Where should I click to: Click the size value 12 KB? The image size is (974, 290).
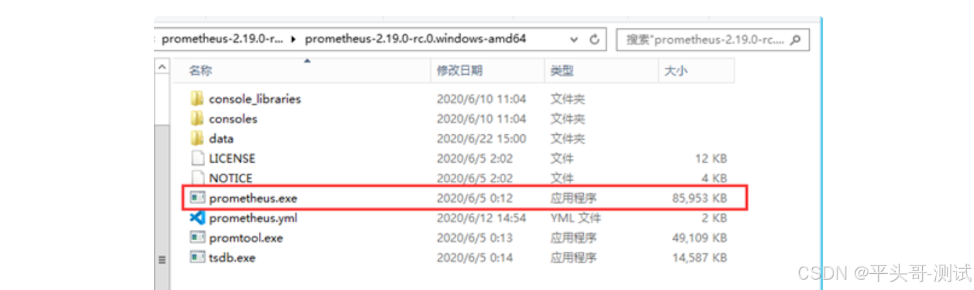[x=711, y=158]
